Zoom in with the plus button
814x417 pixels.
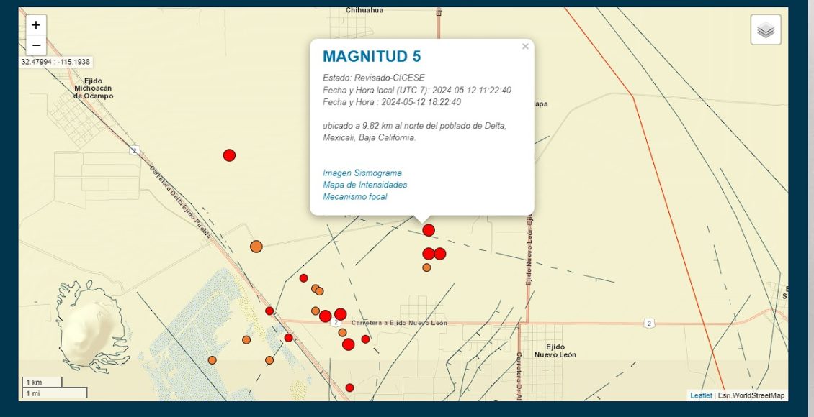(x=36, y=24)
